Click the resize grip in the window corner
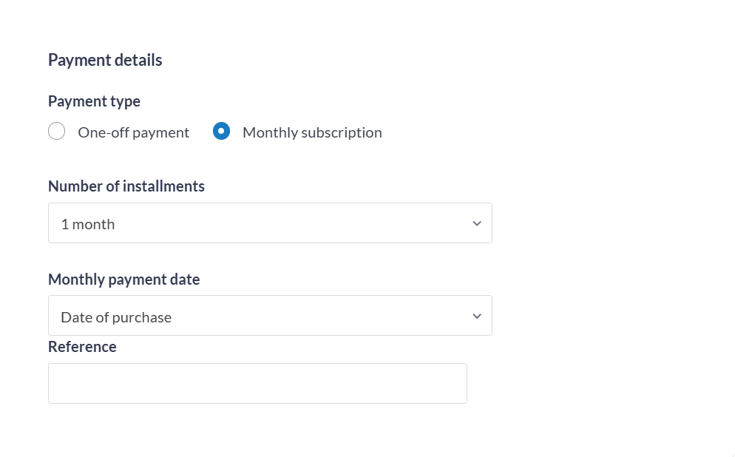The image size is (735, 457). (732, 454)
